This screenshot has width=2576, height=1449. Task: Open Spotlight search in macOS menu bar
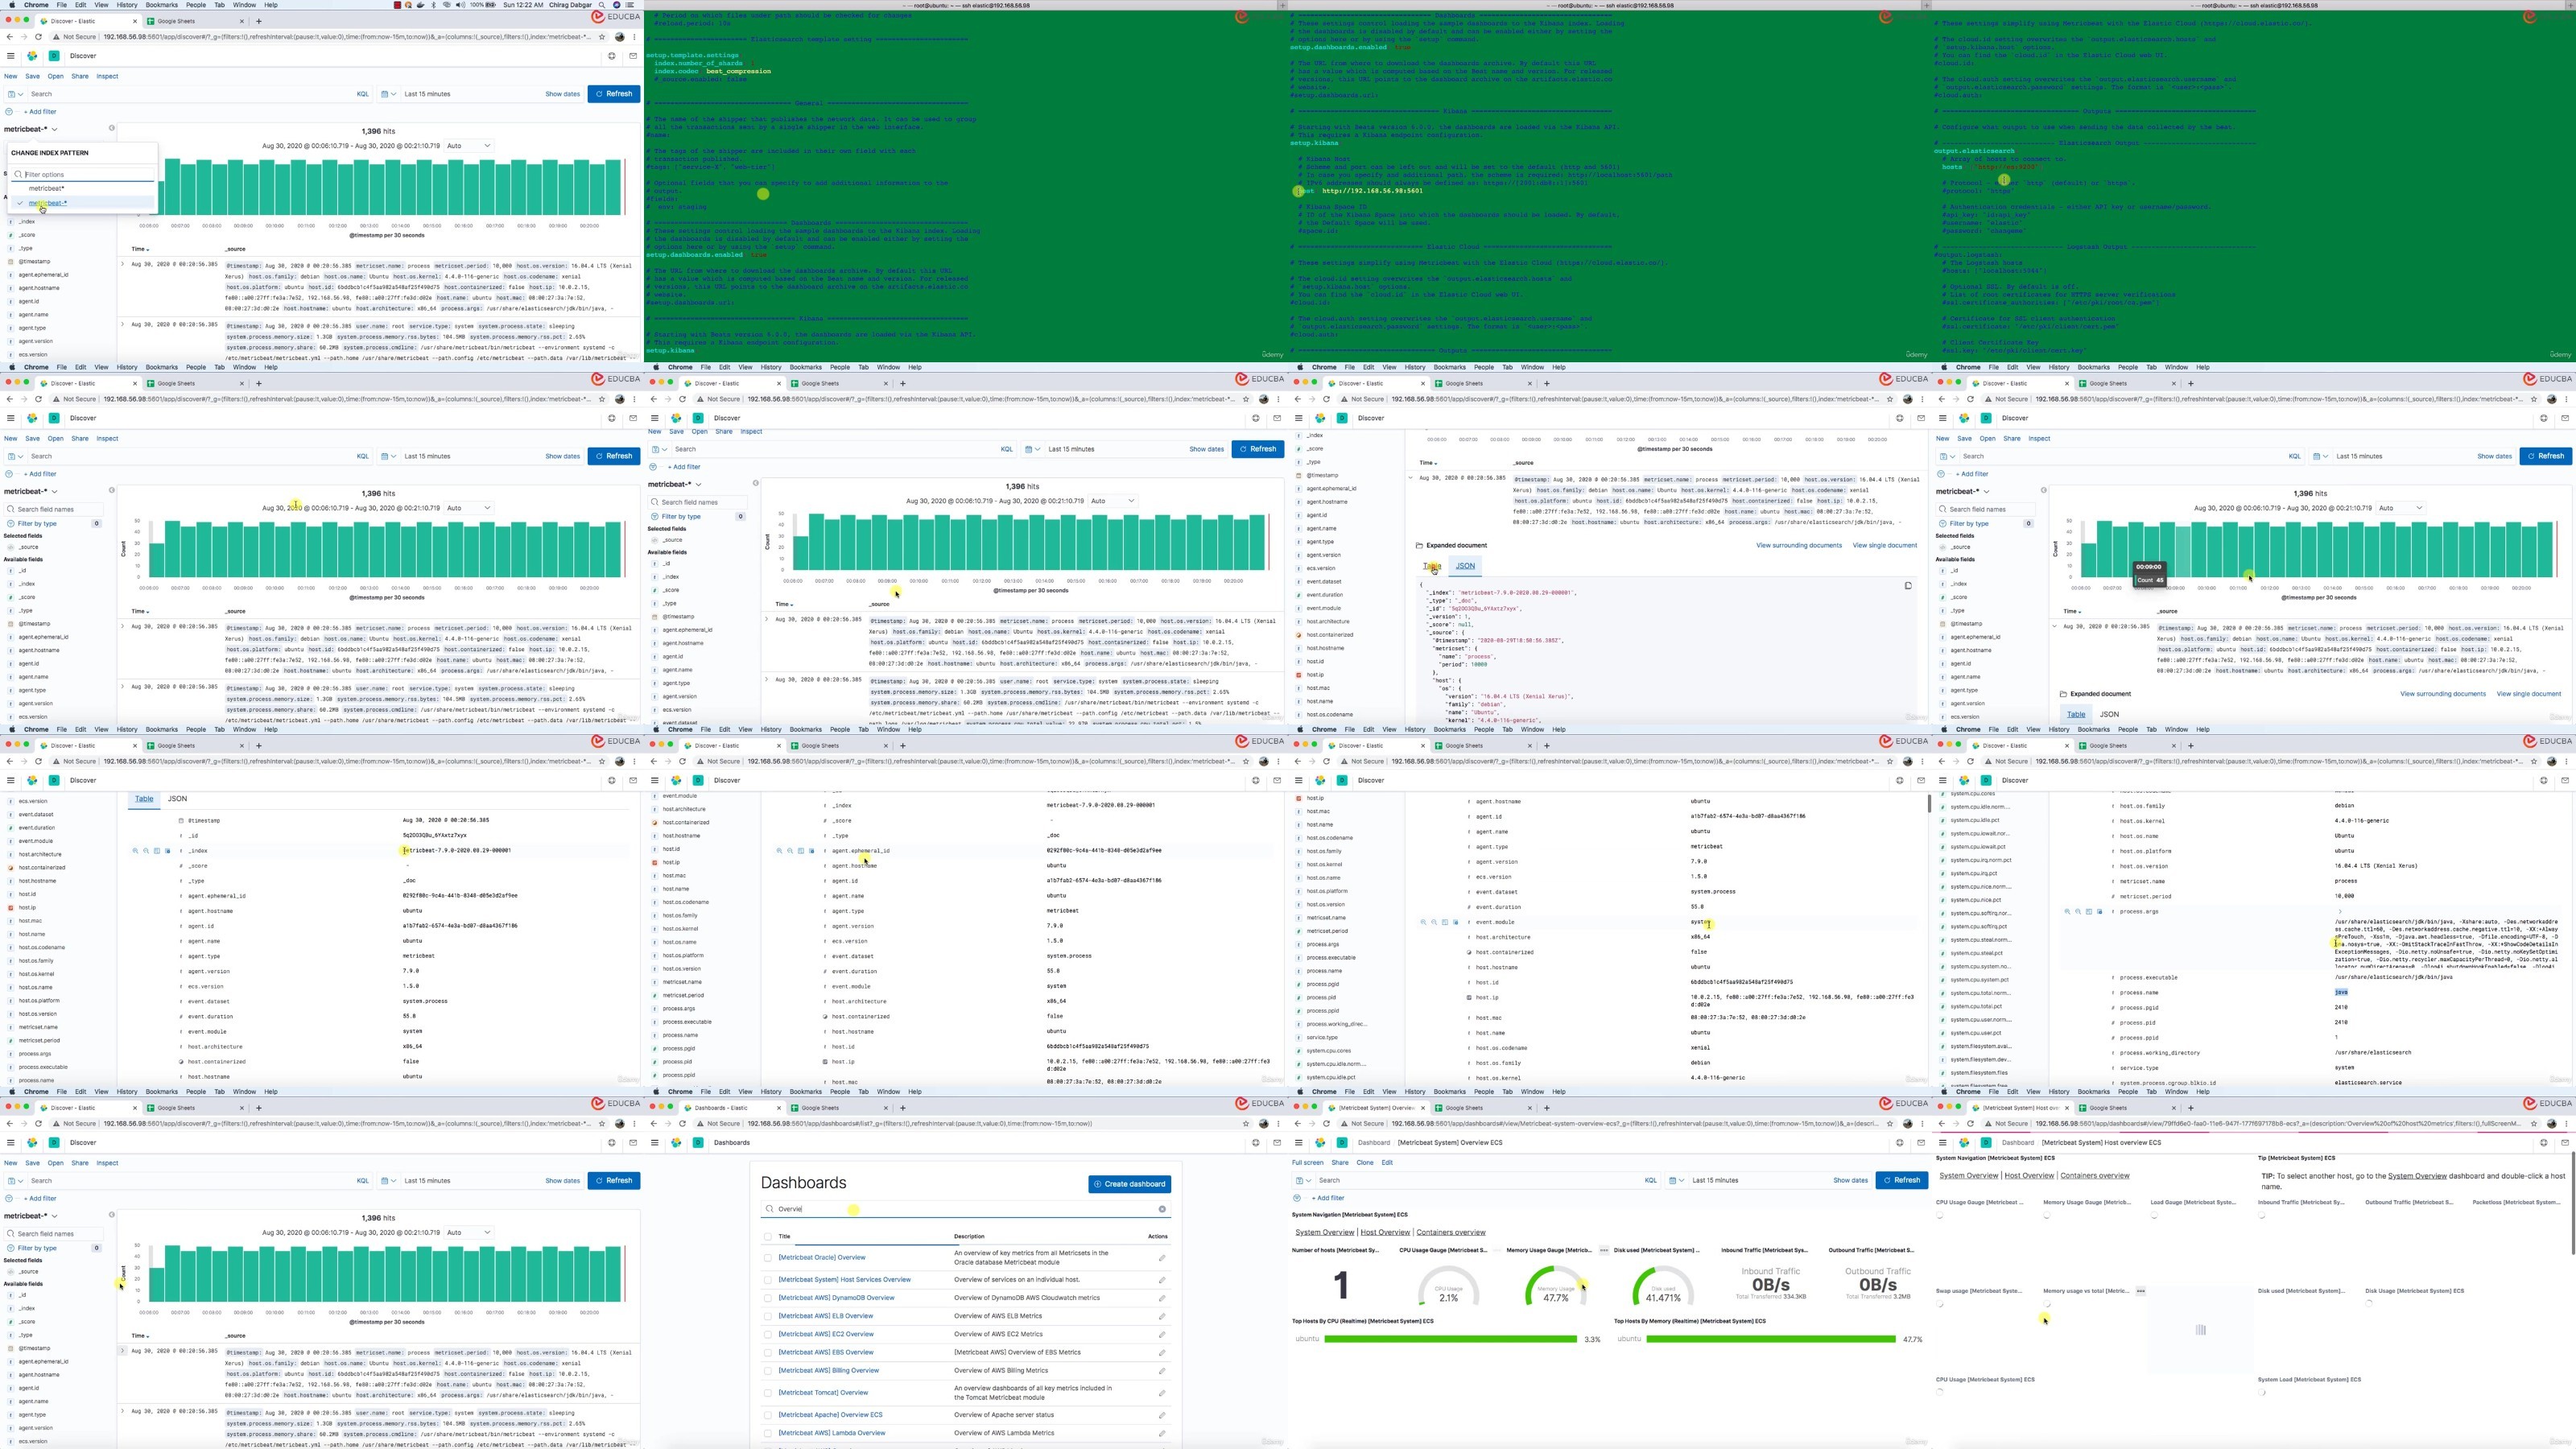(602, 5)
